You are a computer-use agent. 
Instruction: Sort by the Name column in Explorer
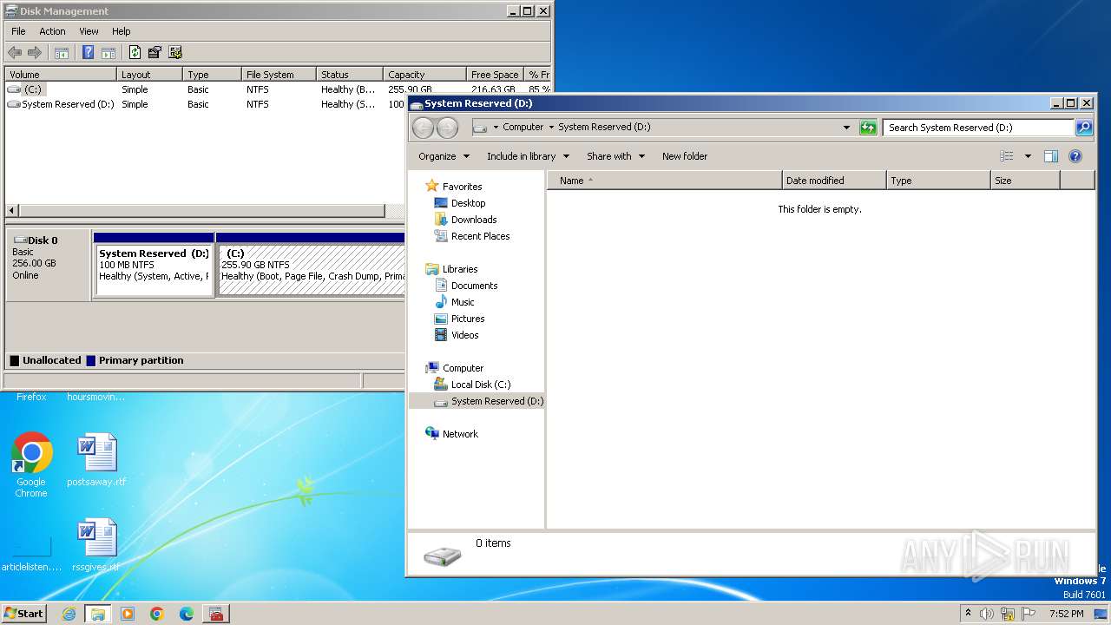click(664, 181)
